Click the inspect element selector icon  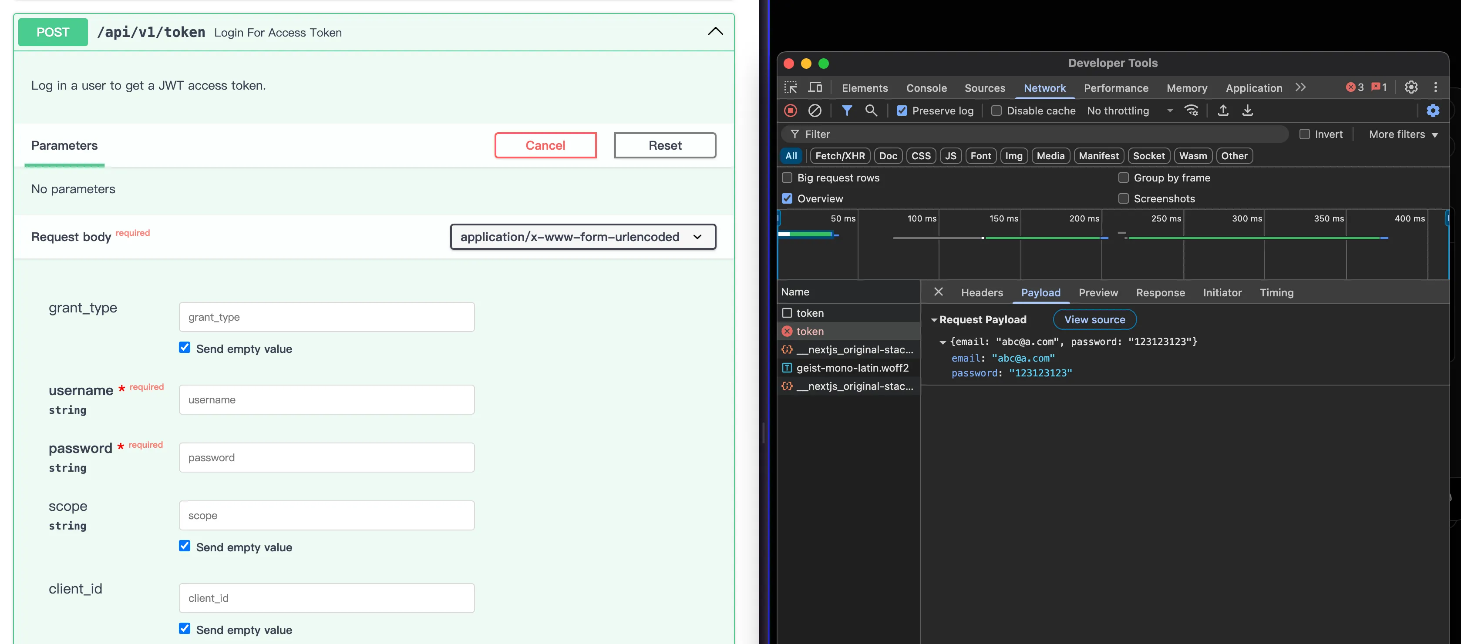(790, 87)
